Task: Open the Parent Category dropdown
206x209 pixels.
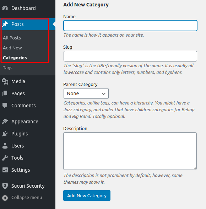Action: (86, 93)
